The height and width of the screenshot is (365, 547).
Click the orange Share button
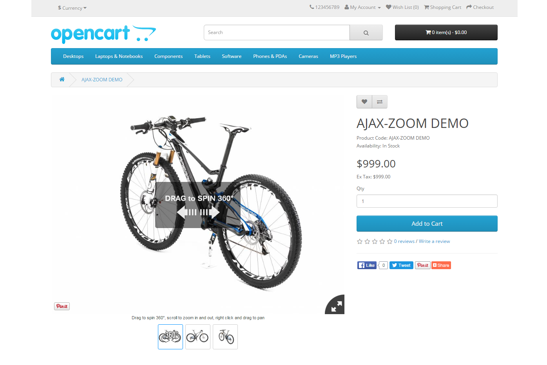[441, 265]
